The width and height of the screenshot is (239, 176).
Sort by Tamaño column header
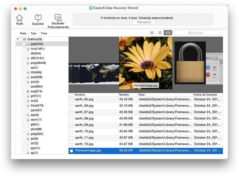click(124, 95)
